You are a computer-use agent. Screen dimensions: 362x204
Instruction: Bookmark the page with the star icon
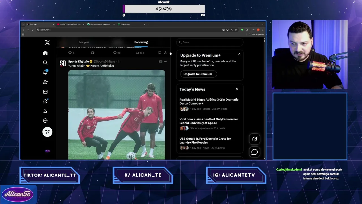coord(236,30)
